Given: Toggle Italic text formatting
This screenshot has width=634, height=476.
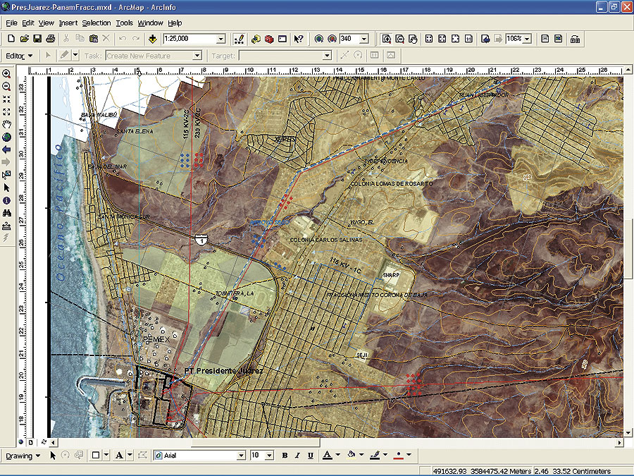Looking at the screenshot, I should 297,456.
